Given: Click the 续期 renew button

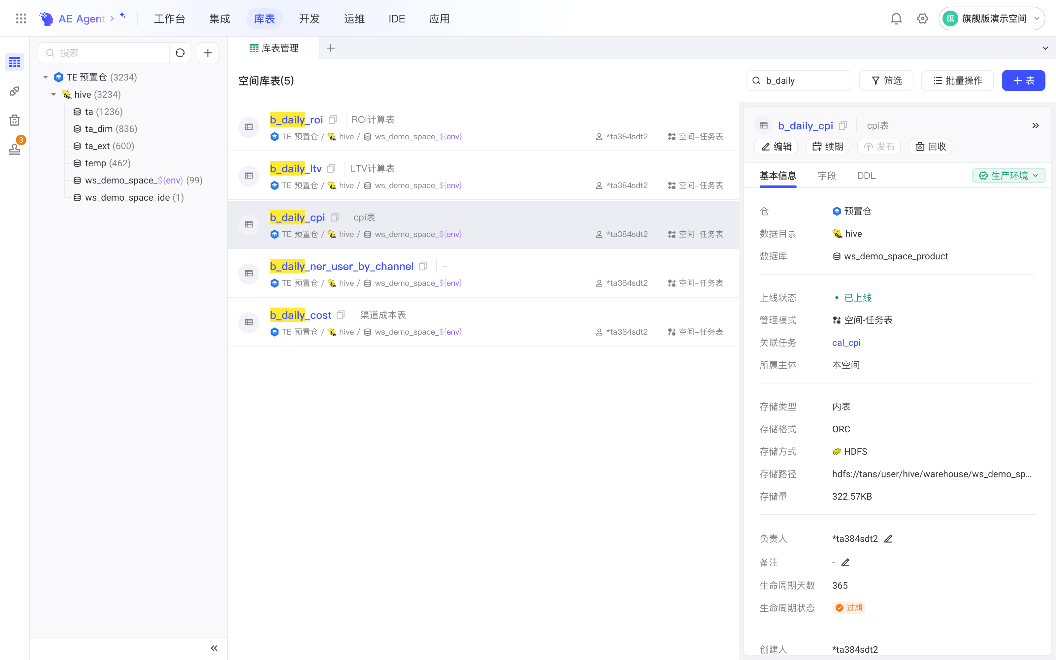Looking at the screenshot, I should (x=827, y=147).
